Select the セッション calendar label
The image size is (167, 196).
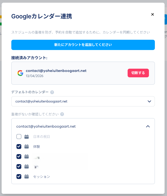[42, 177]
